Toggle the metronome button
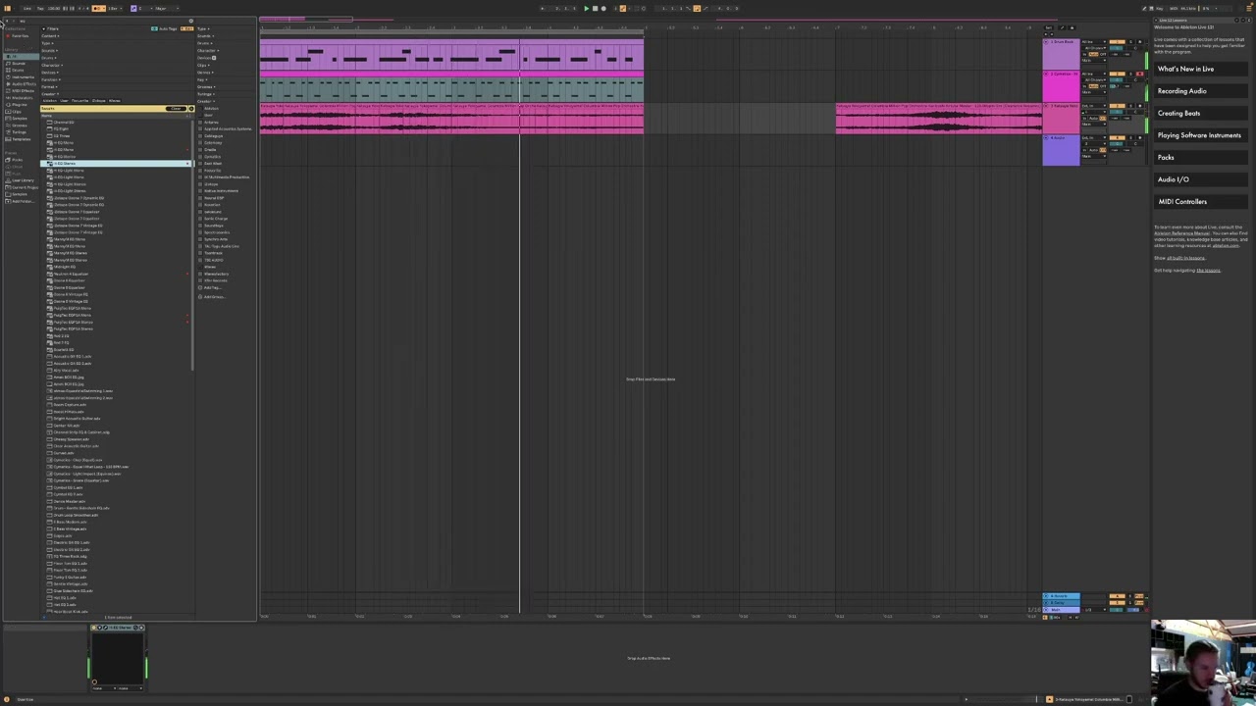The height and width of the screenshot is (706, 1256). pos(98,9)
